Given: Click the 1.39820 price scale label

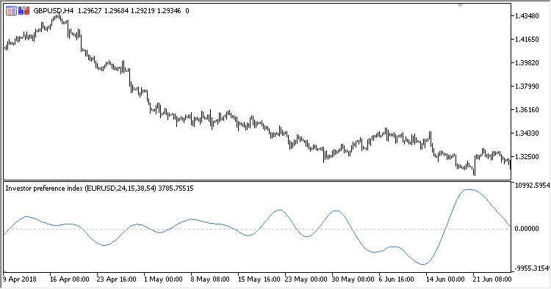Looking at the screenshot, I should 527,63.
